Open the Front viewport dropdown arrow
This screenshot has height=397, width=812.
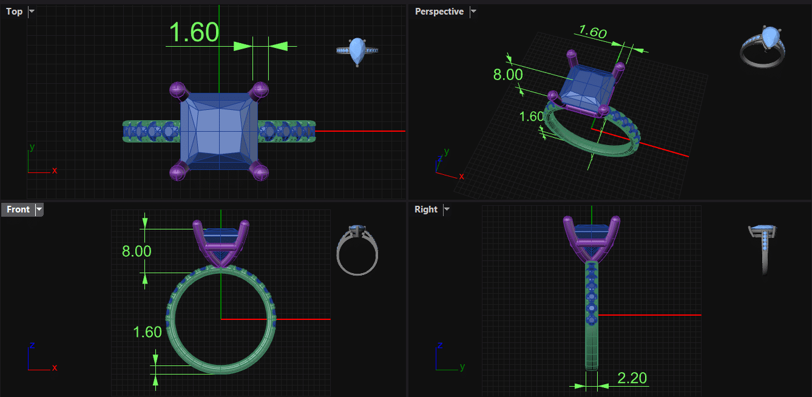pyautogui.click(x=39, y=209)
